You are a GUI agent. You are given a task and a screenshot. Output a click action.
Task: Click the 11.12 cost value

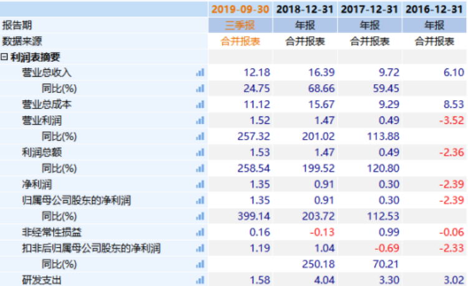(x=256, y=104)
